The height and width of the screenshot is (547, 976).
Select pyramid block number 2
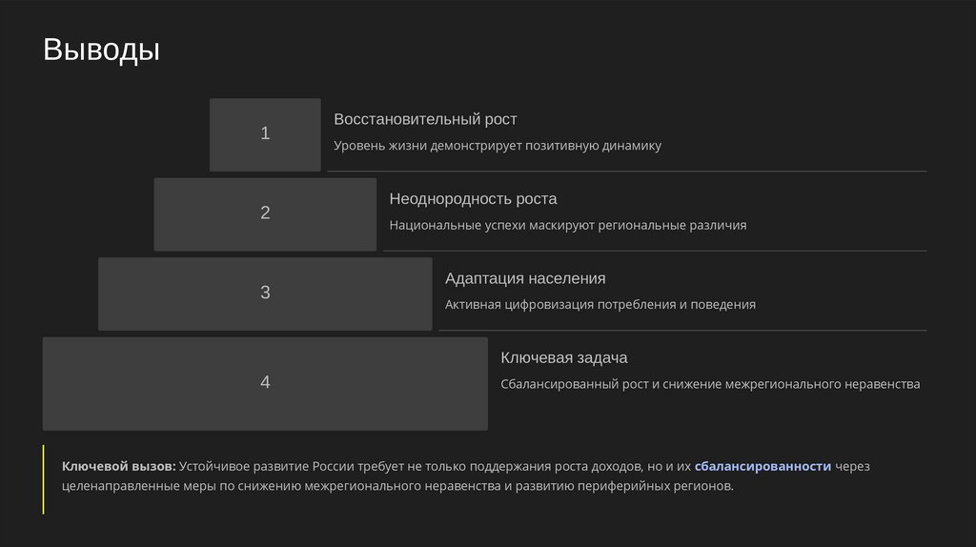pyautogui.click(x=265, y=213)
